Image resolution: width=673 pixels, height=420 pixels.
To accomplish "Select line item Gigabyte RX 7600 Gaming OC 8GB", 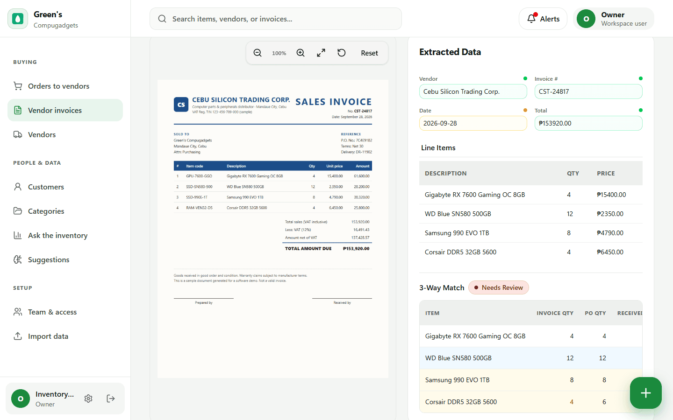I will coord(531,195).
